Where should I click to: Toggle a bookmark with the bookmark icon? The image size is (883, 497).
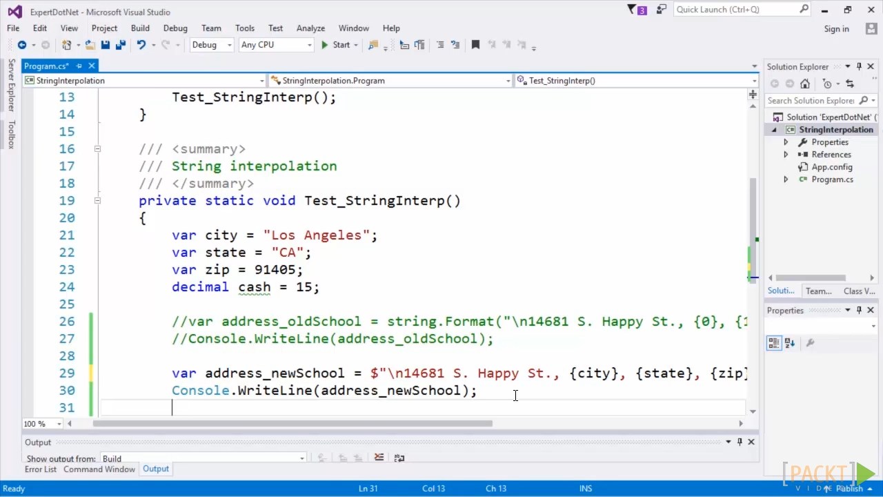click(475, 45)
